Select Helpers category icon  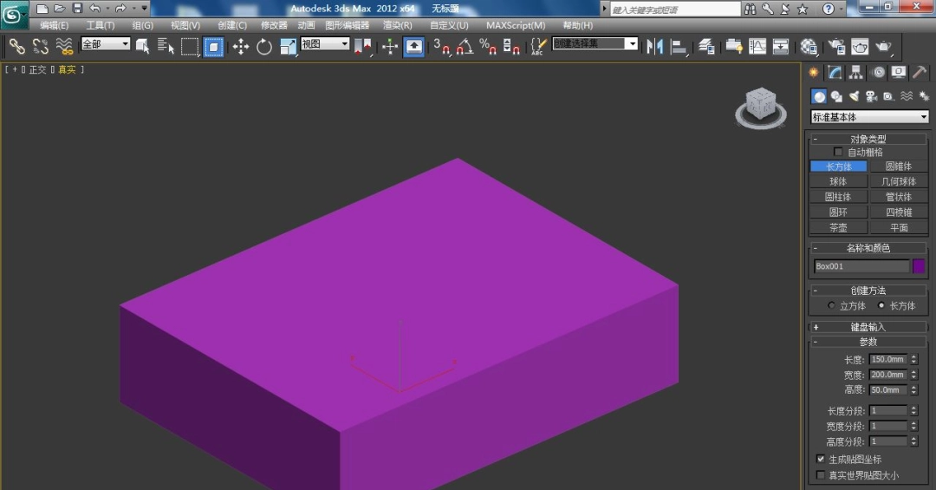[x=889, y=96]
